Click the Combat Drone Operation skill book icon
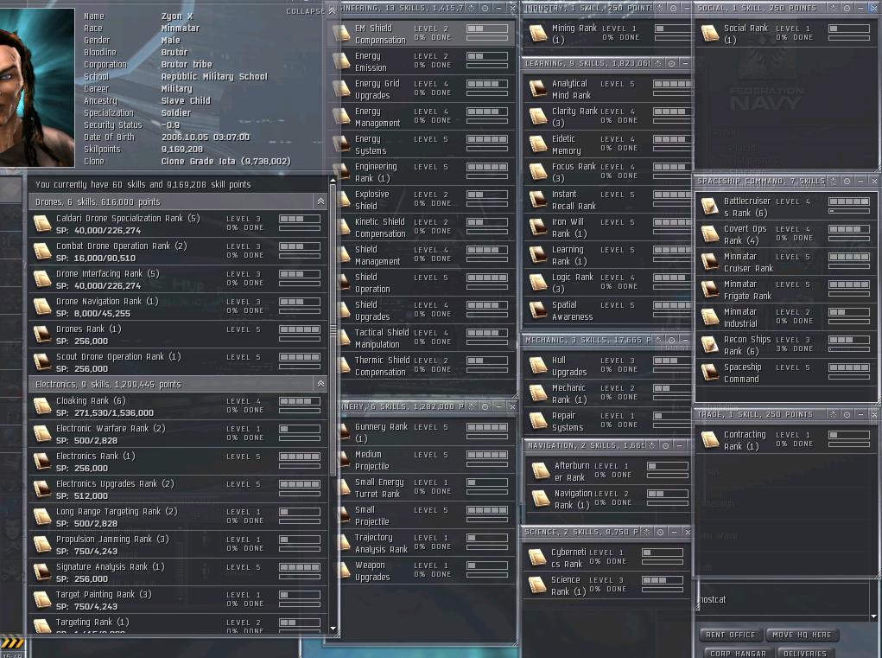Image resolution: width=882 pixels, height=658 pixels. [42, 252]
